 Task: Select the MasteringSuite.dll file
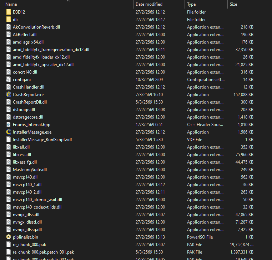coord(30,170)
